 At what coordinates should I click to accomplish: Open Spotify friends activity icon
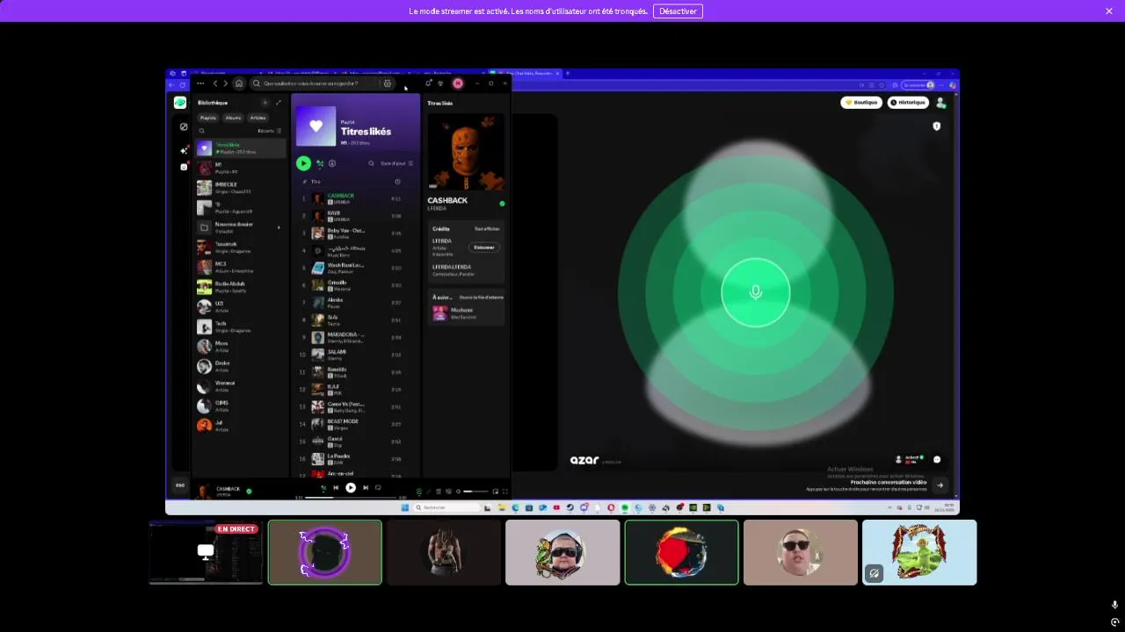click(x=440, y=83)
